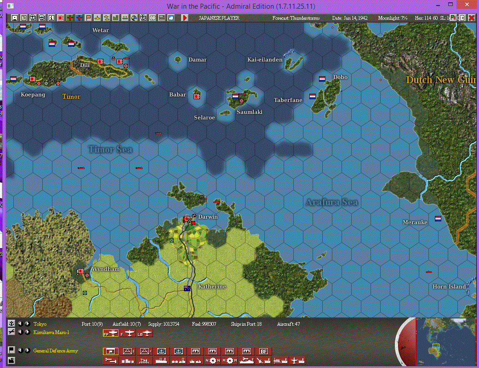Click the minimap overview thumbnail
The image size is (479, 368).
pyautogui.click(x=446, y=341)
